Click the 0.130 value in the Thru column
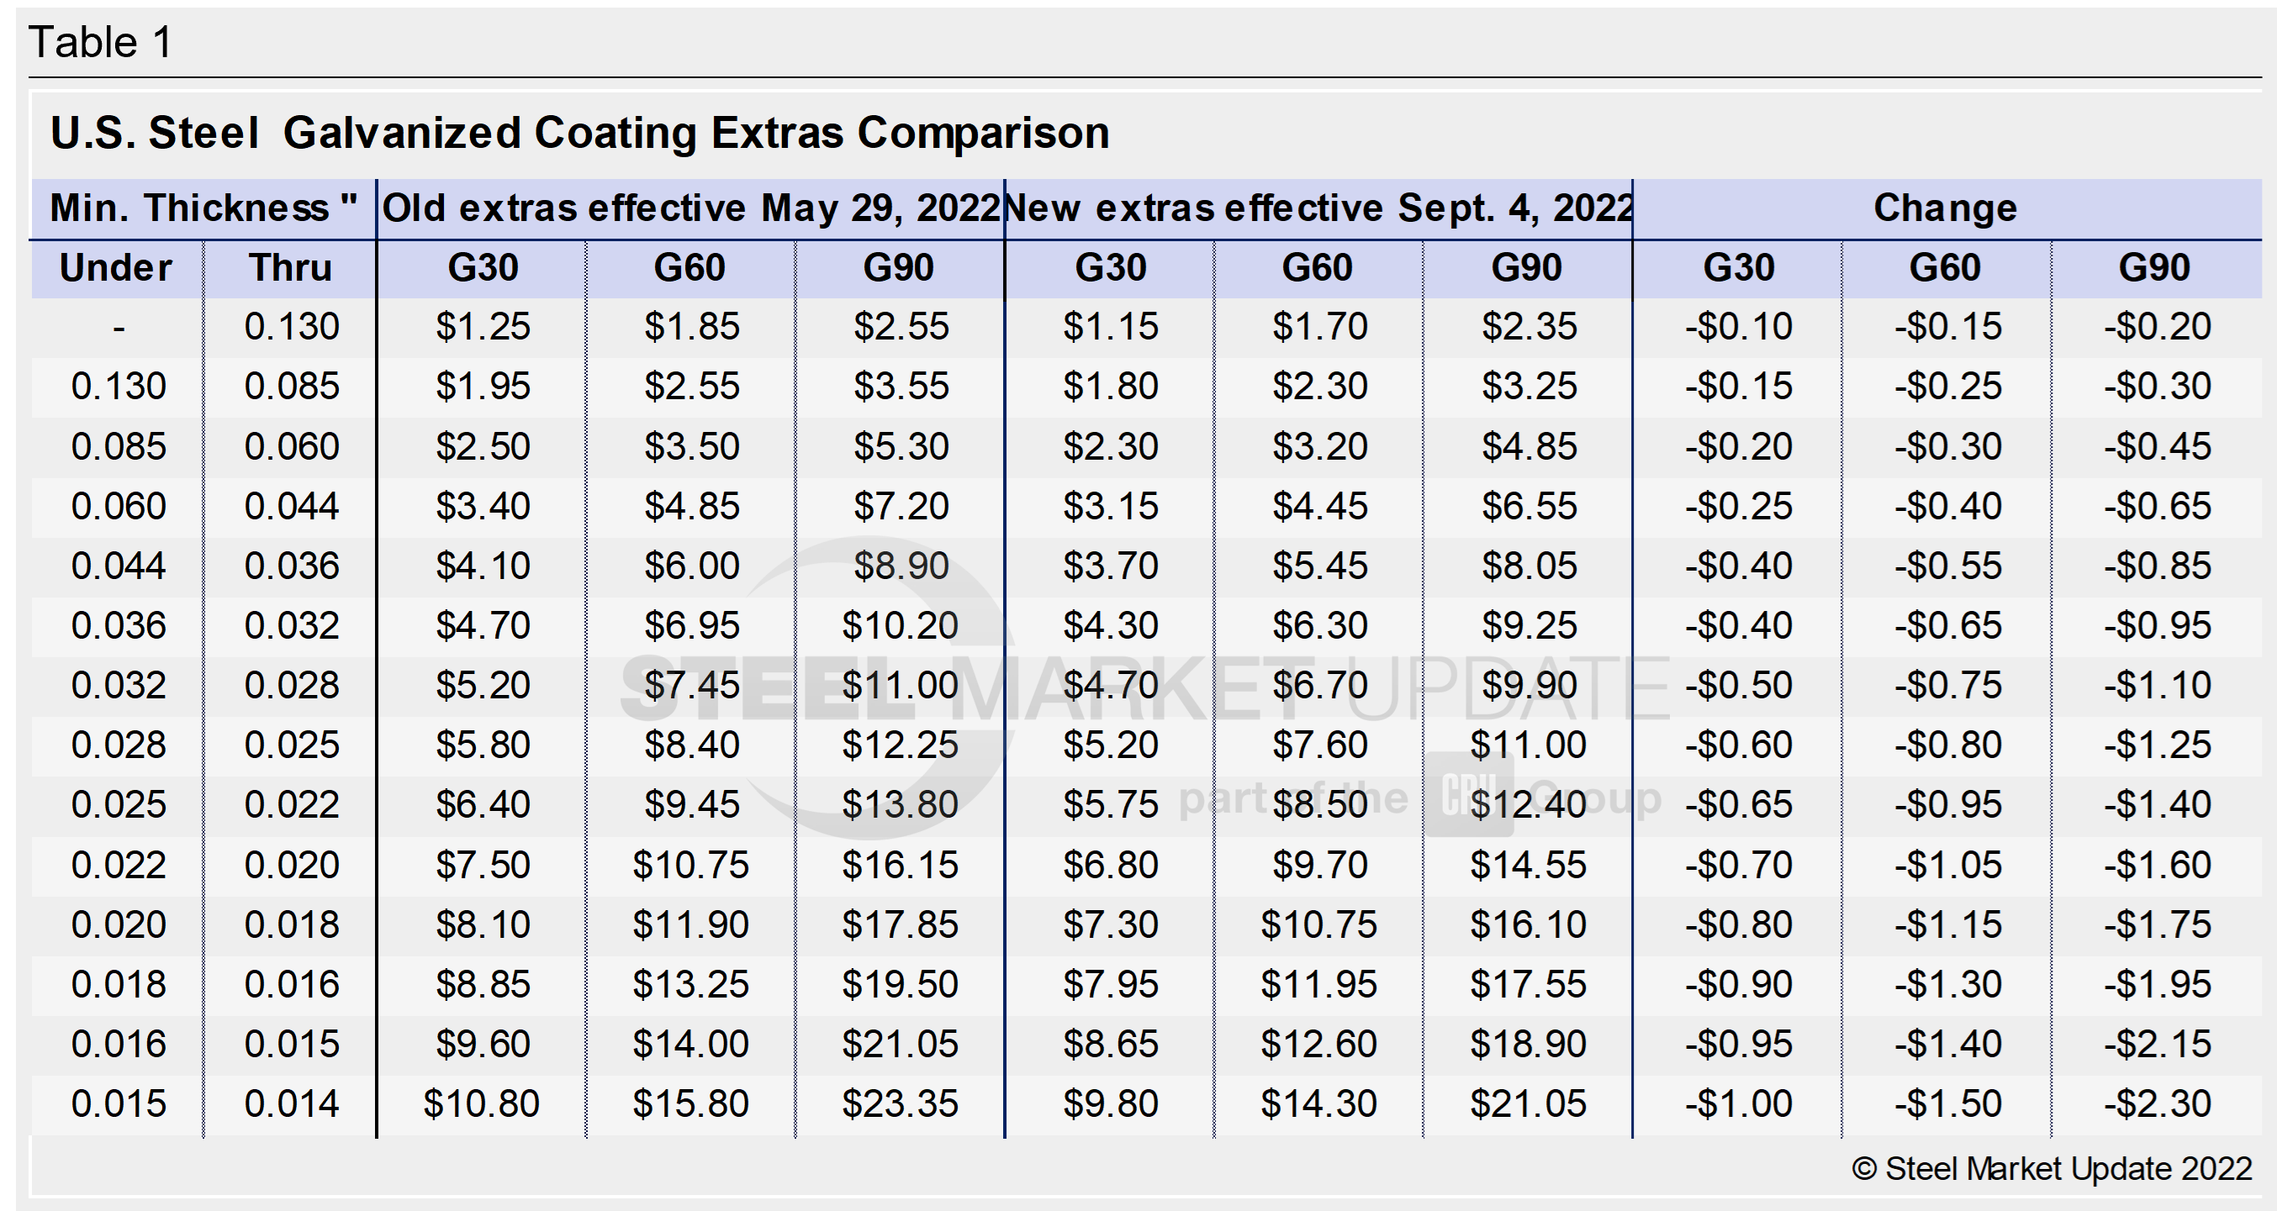 (x=292, y=327)
